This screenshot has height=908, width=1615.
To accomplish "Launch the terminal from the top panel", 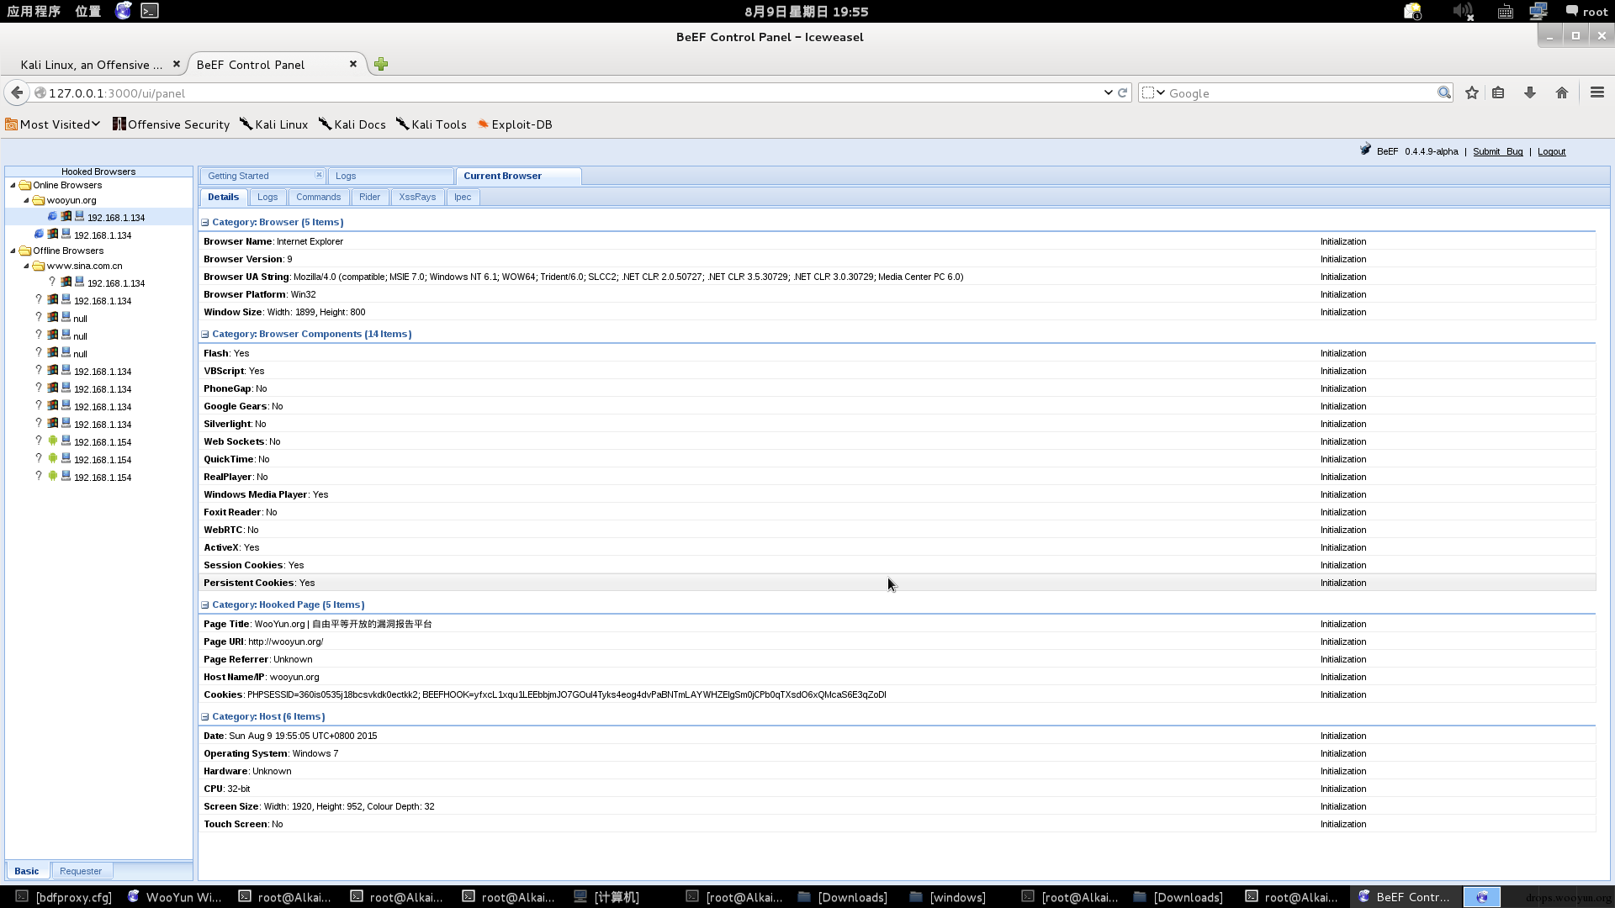I will pos(150,11).
